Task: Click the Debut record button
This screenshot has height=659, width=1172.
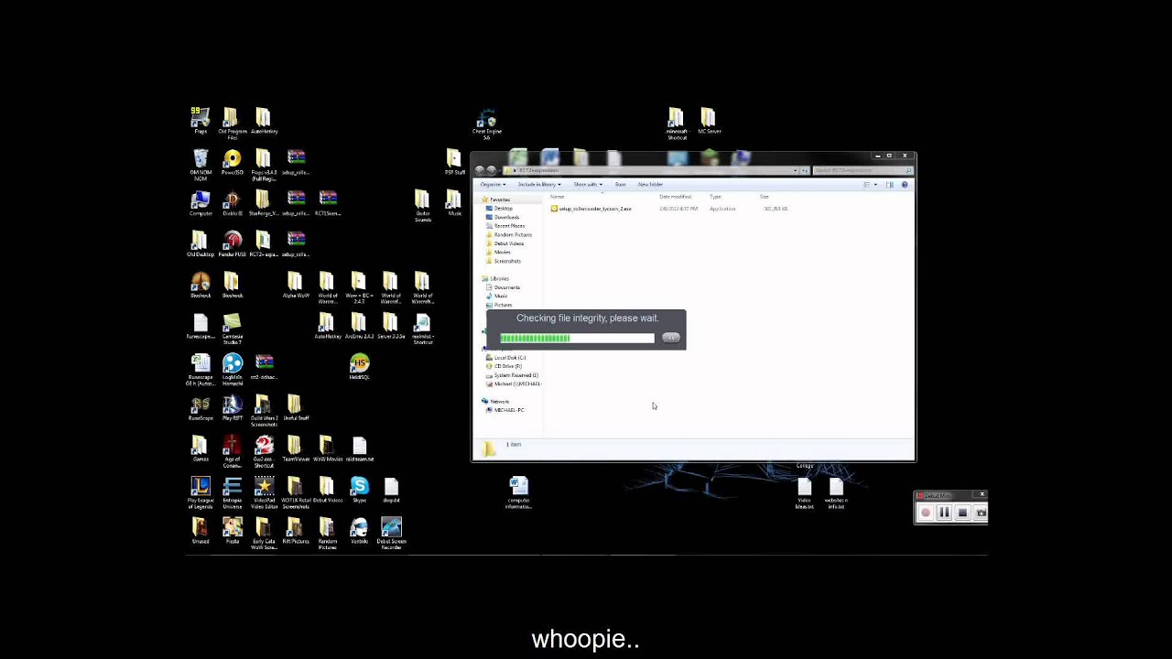Action: (926, 513)
